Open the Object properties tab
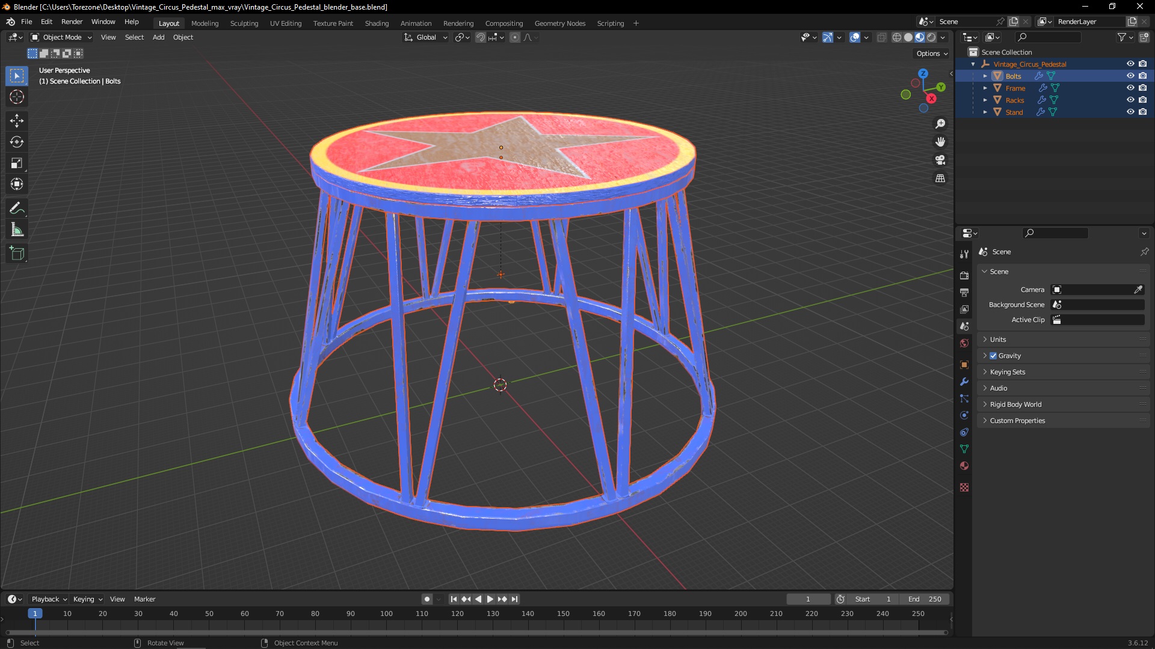Viewport: 1155px width, 649px height. coord(964,365)
